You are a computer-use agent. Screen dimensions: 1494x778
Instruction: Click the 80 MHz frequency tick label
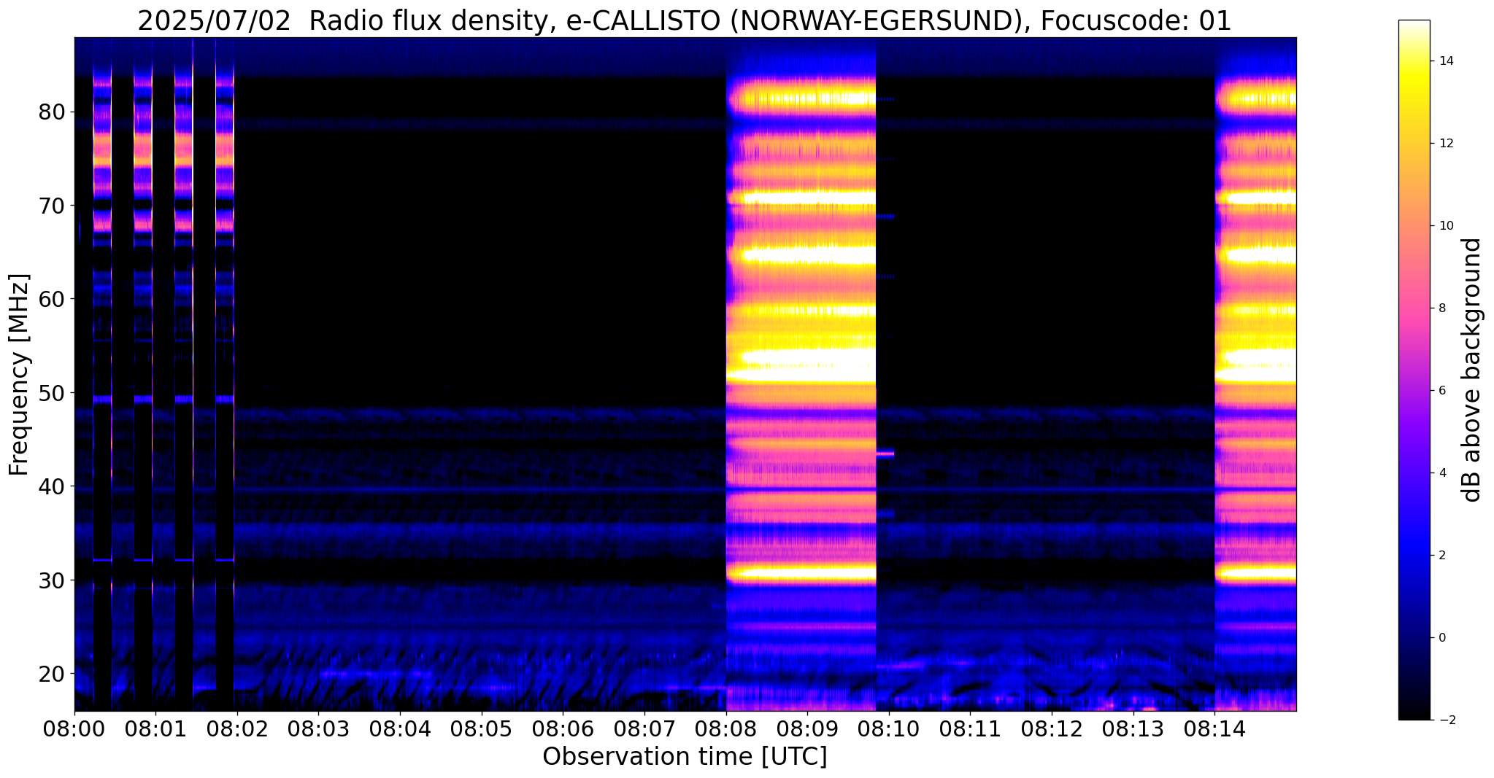coord(53,112)
